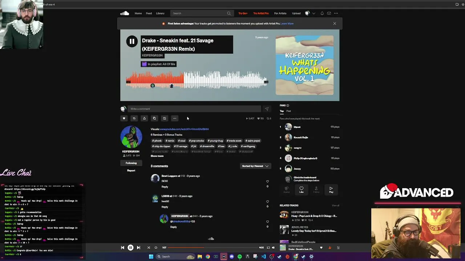Switch Fans list to Top tab

click(282, 111)
